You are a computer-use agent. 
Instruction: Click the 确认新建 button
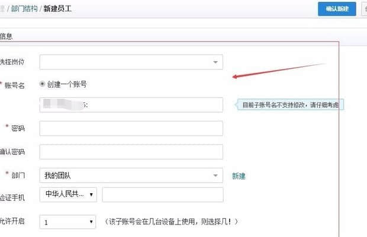coord(337,9)
